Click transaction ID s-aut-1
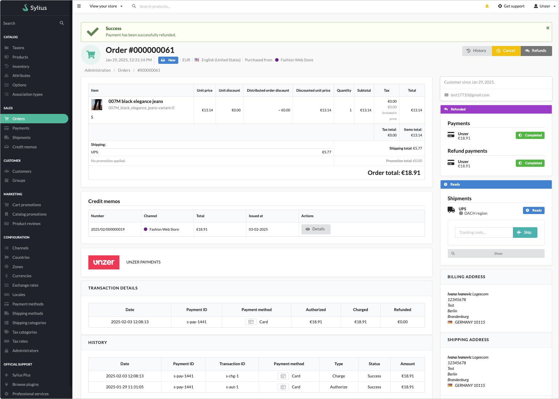The width and height of the screenshot is (559, 399). click(232, 387)
